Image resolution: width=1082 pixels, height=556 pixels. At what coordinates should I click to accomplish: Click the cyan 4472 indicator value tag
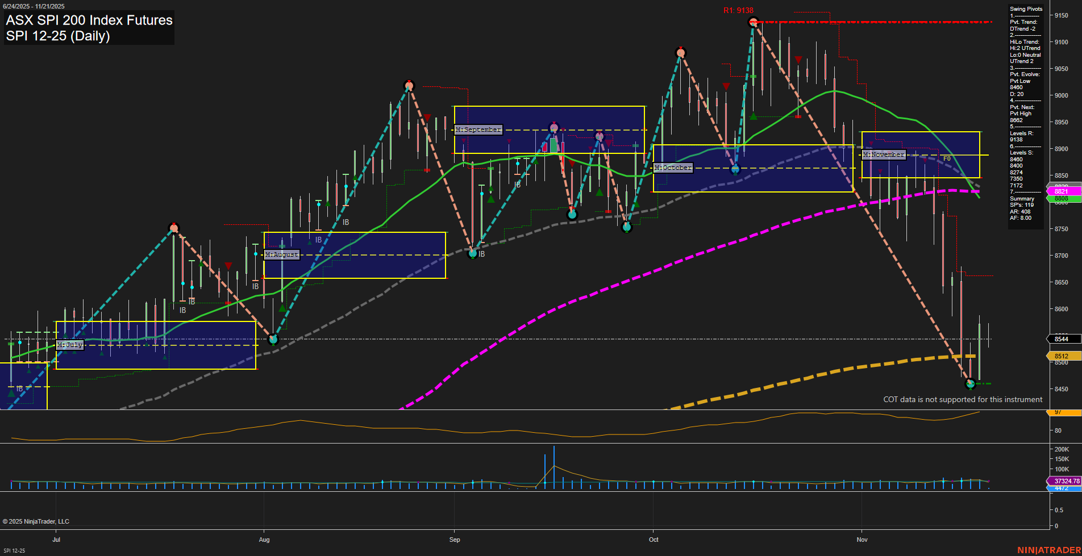click(x=1064, y=487)
